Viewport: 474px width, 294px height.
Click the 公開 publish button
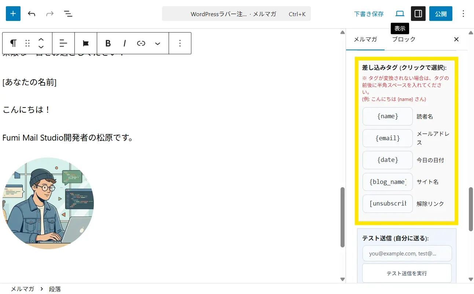coord(441,14)
